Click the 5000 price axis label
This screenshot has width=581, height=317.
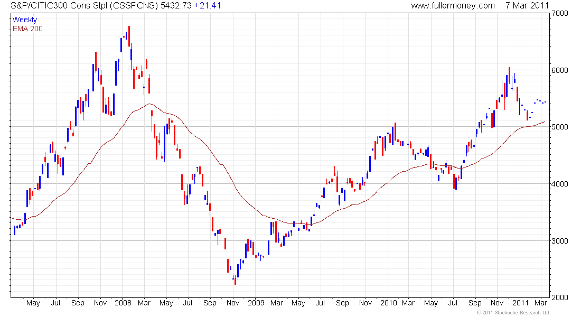pyautogui.click(x=560, y=127)
